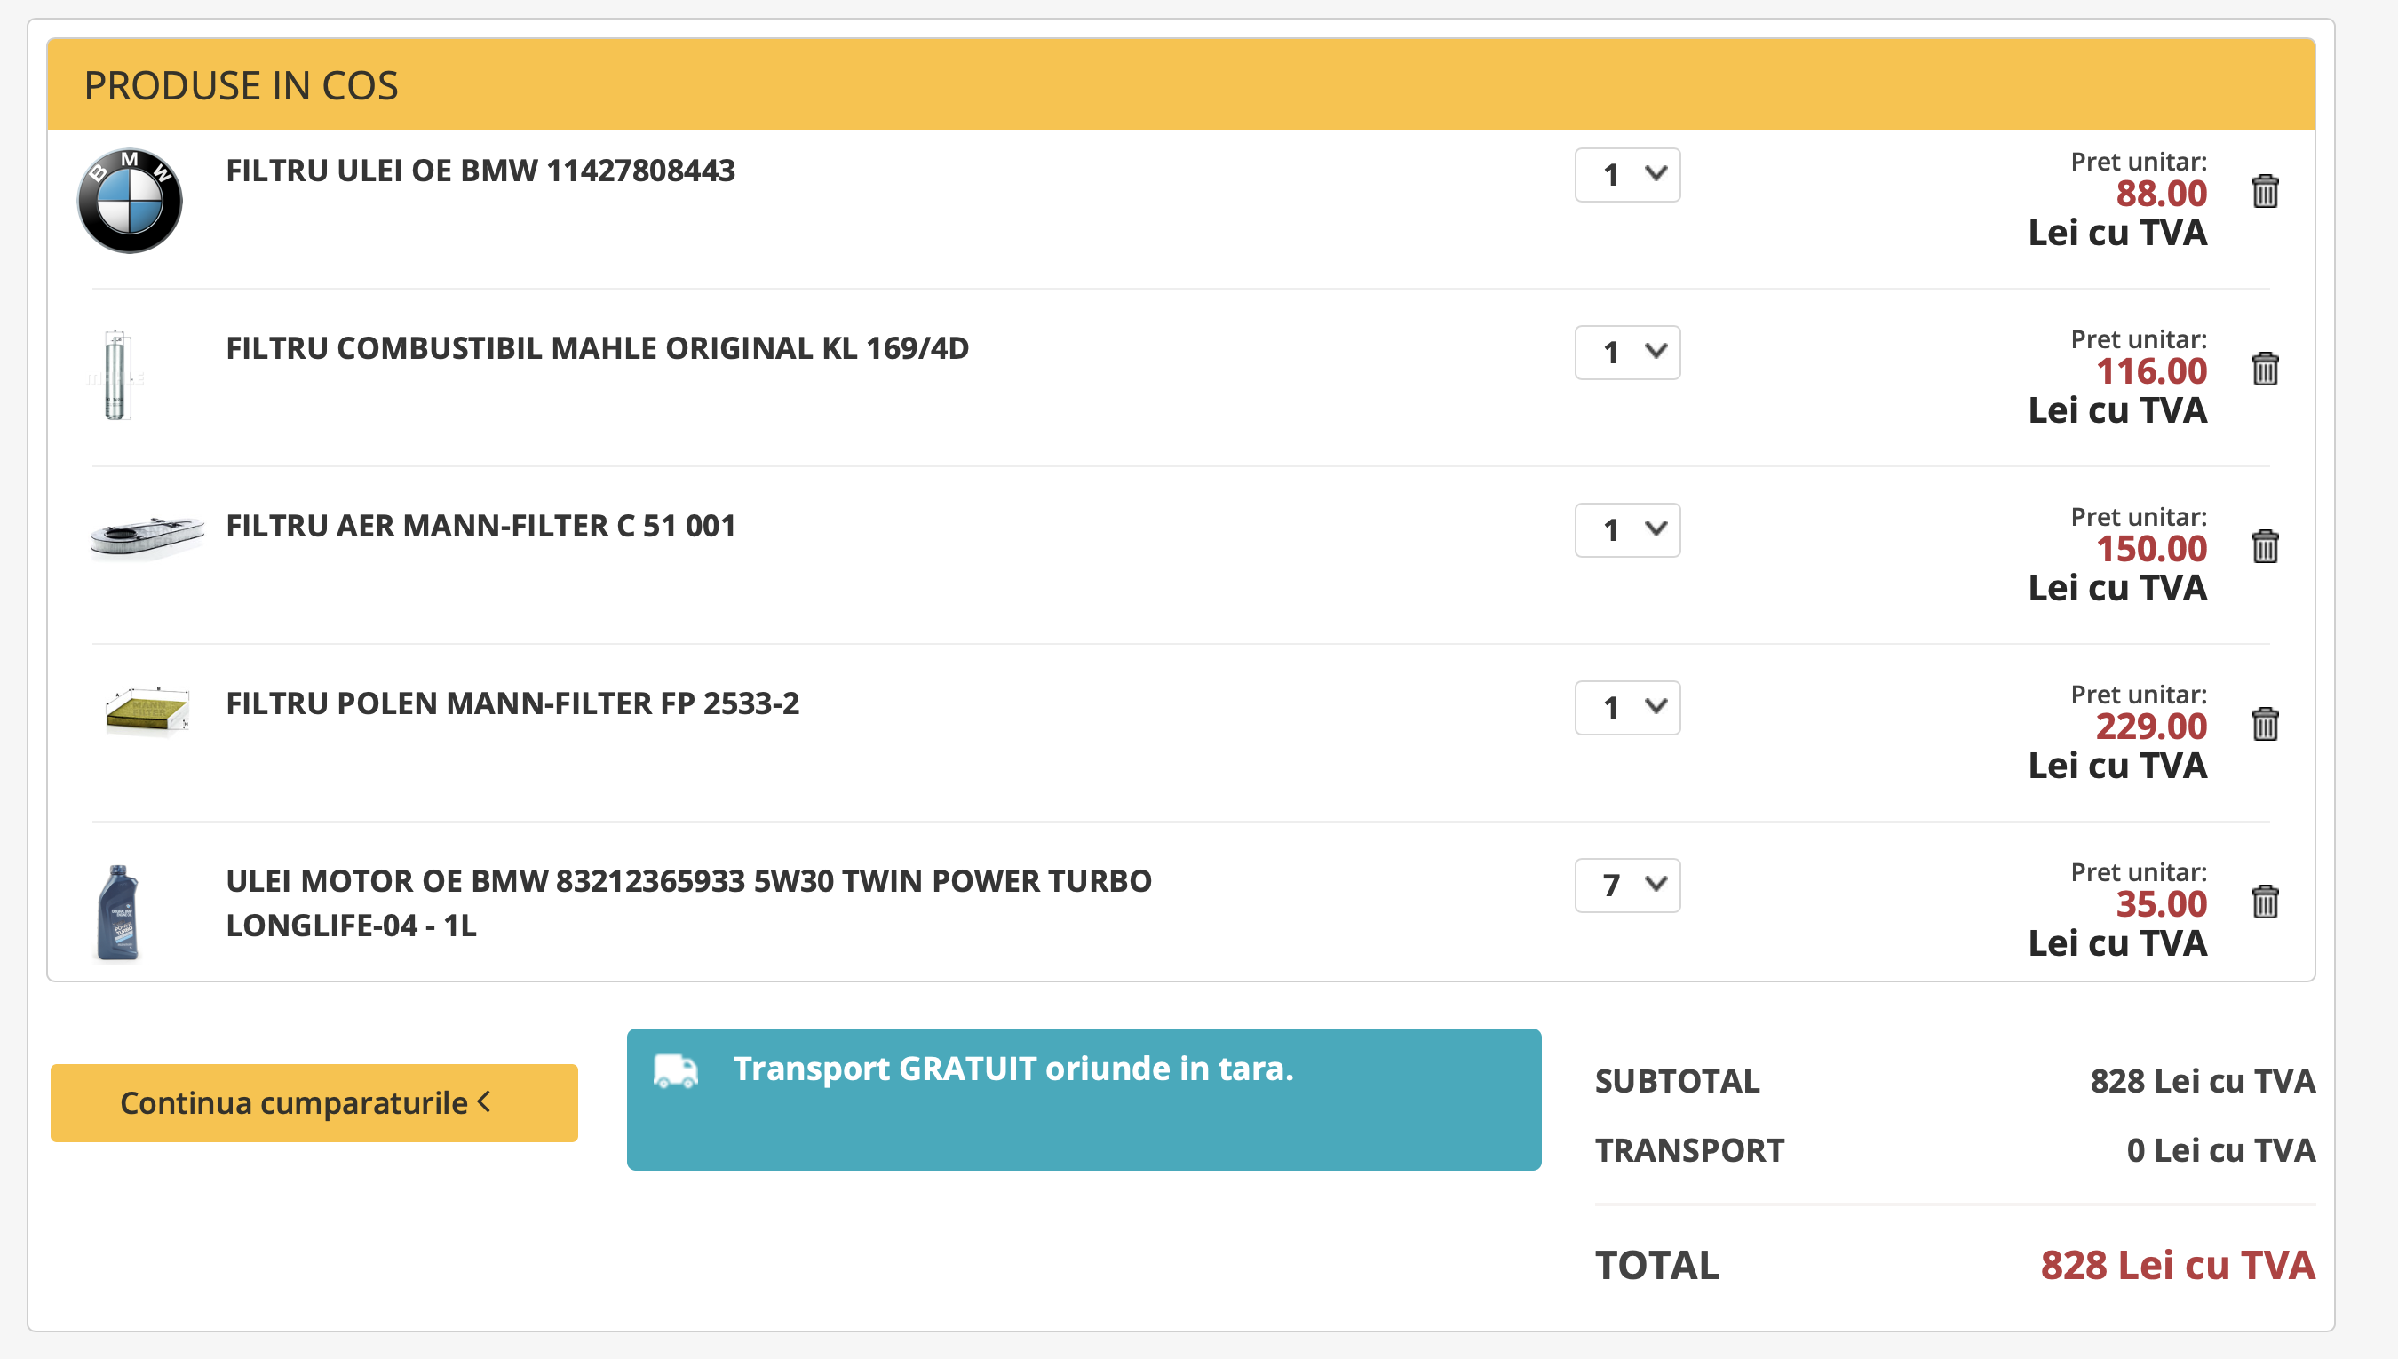The width and height of the screenshot is (2398, 1359).
Task: Delete the BMW oil filter from cart
Action: (2265, 191)
